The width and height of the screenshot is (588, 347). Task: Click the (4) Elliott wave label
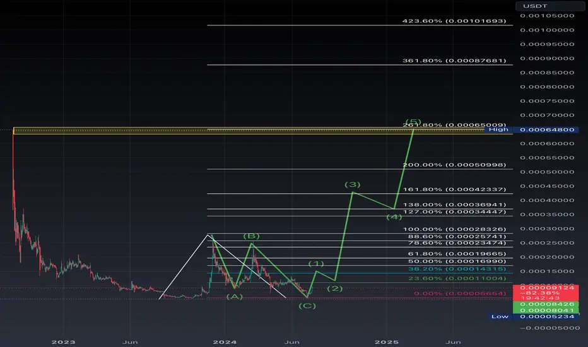394,217
